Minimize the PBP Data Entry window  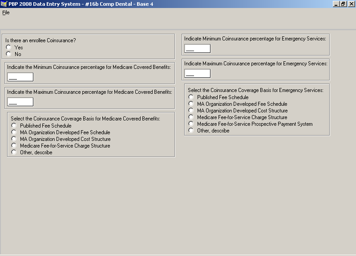pyautogui.click(x=336, y=4)
